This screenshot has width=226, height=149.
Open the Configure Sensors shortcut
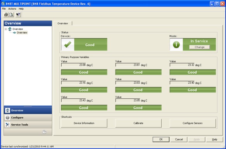coord(193,123)
